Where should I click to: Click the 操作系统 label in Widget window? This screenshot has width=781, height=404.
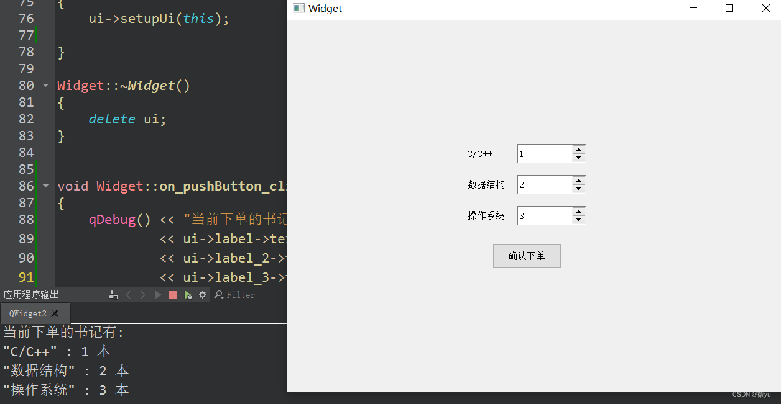[x=486, y=216]
